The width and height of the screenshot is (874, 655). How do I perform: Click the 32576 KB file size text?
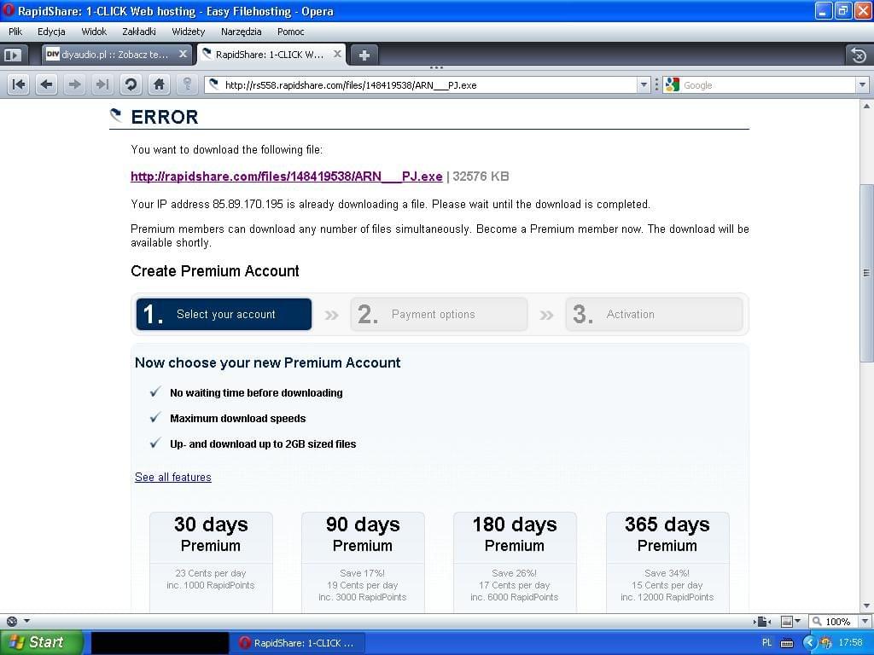pos(481,177)
